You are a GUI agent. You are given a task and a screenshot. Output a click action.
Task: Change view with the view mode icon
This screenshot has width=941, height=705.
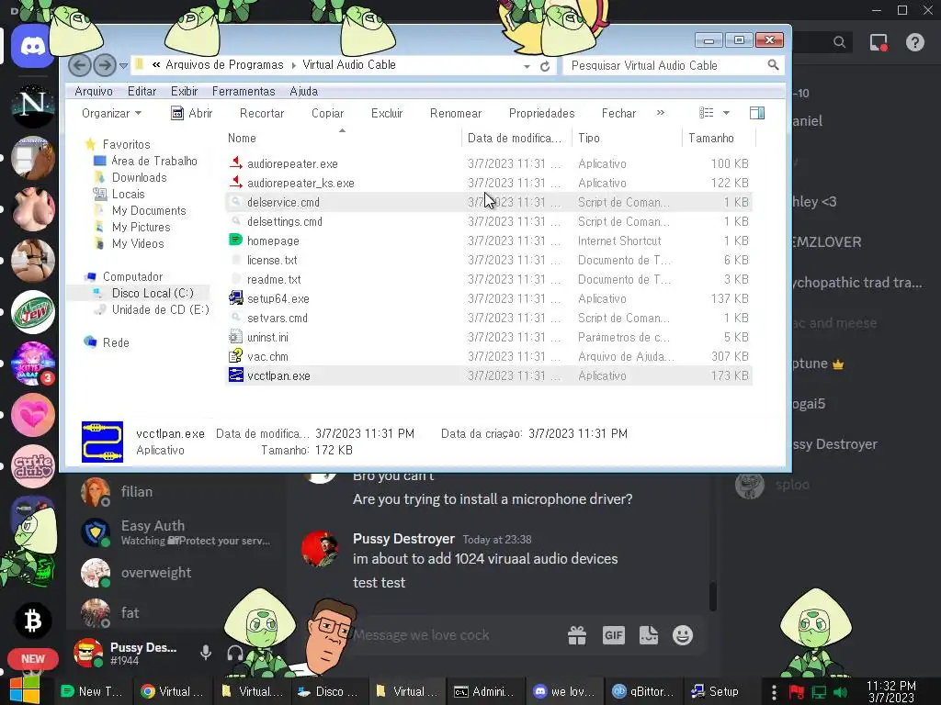pos(707,113)
